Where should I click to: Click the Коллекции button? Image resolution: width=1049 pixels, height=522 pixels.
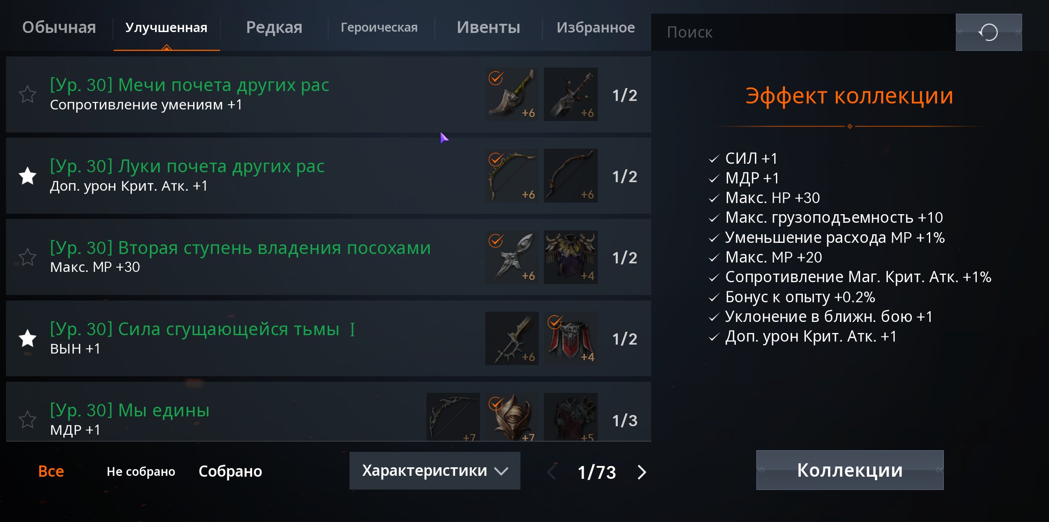850,470
